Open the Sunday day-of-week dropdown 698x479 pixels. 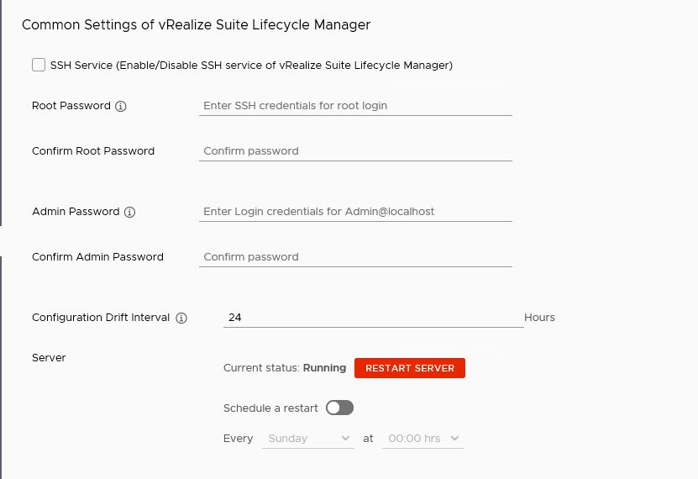pos(308,439)
